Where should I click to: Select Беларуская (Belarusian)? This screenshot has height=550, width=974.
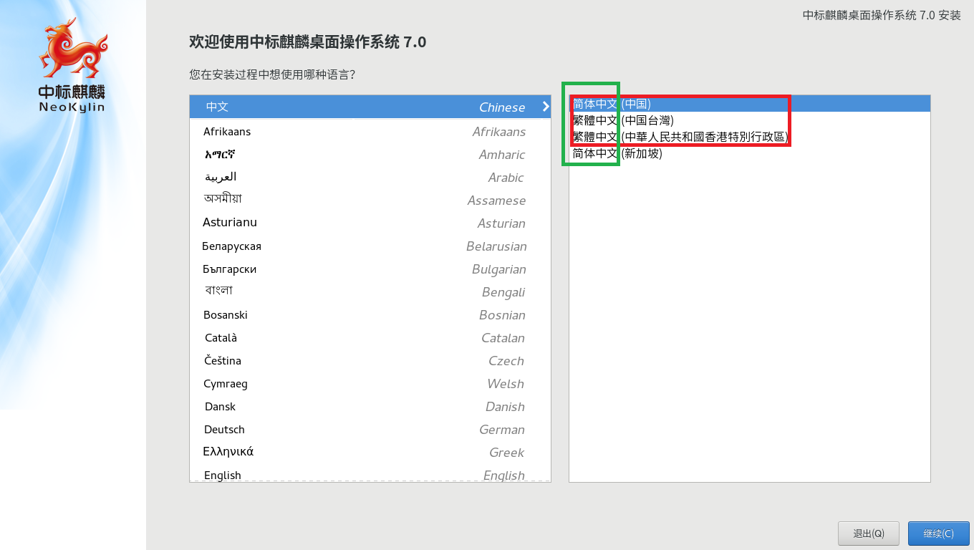pyautogui.click(x=370, y=246)
